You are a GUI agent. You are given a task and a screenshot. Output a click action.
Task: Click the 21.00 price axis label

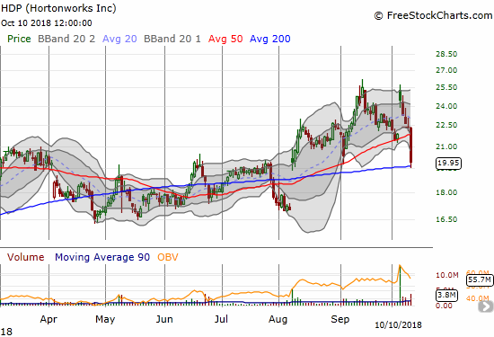pos(446,146)
